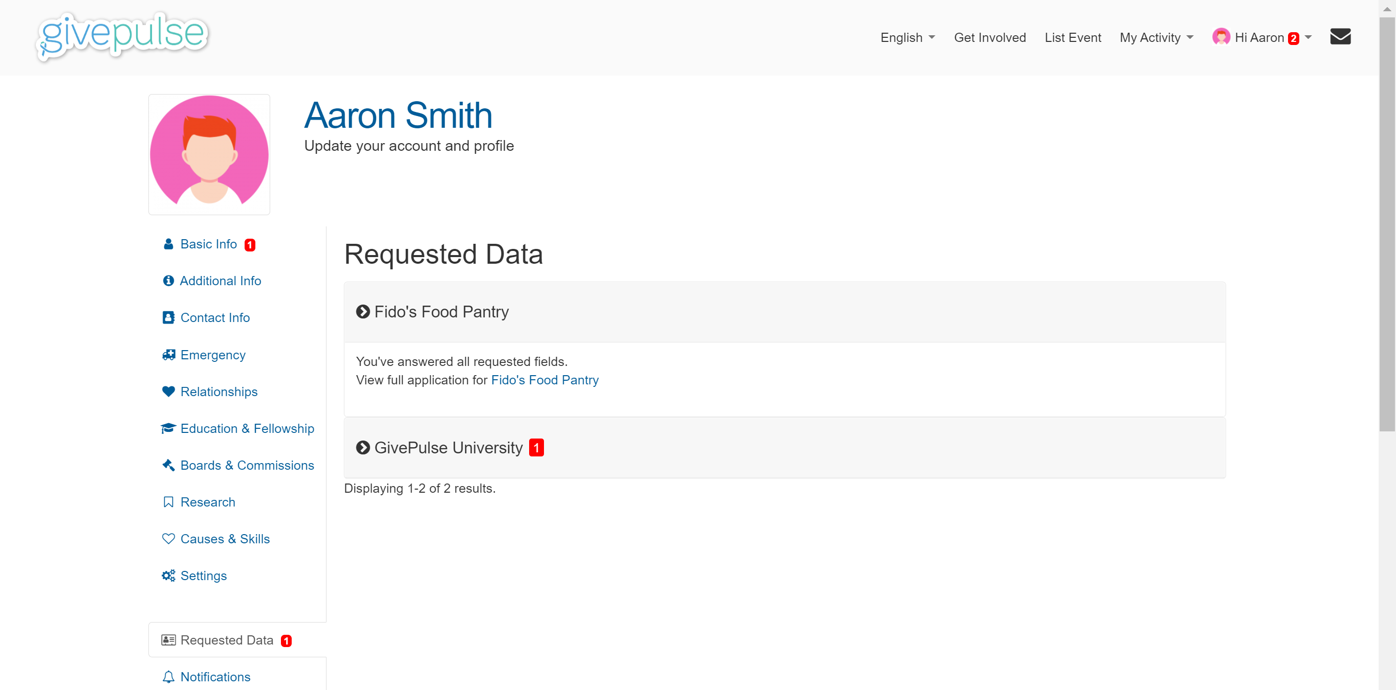Click the red notification badge beside Hi Aaron
Viewport: 1396px width, 690px height.
[1294, 38]
